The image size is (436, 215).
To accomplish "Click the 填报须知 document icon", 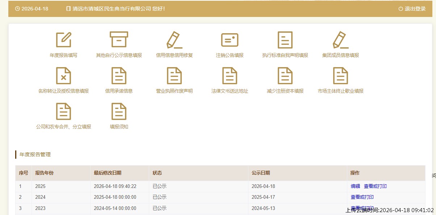I will click(119, 111).
